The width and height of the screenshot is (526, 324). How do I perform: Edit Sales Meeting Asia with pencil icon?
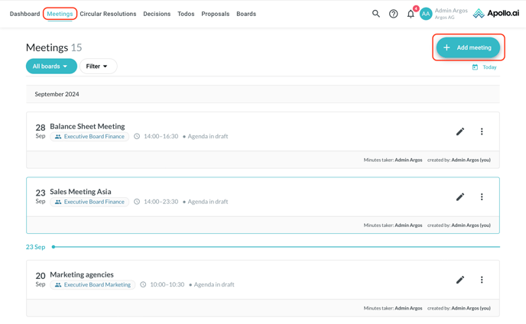pos(460,197)
